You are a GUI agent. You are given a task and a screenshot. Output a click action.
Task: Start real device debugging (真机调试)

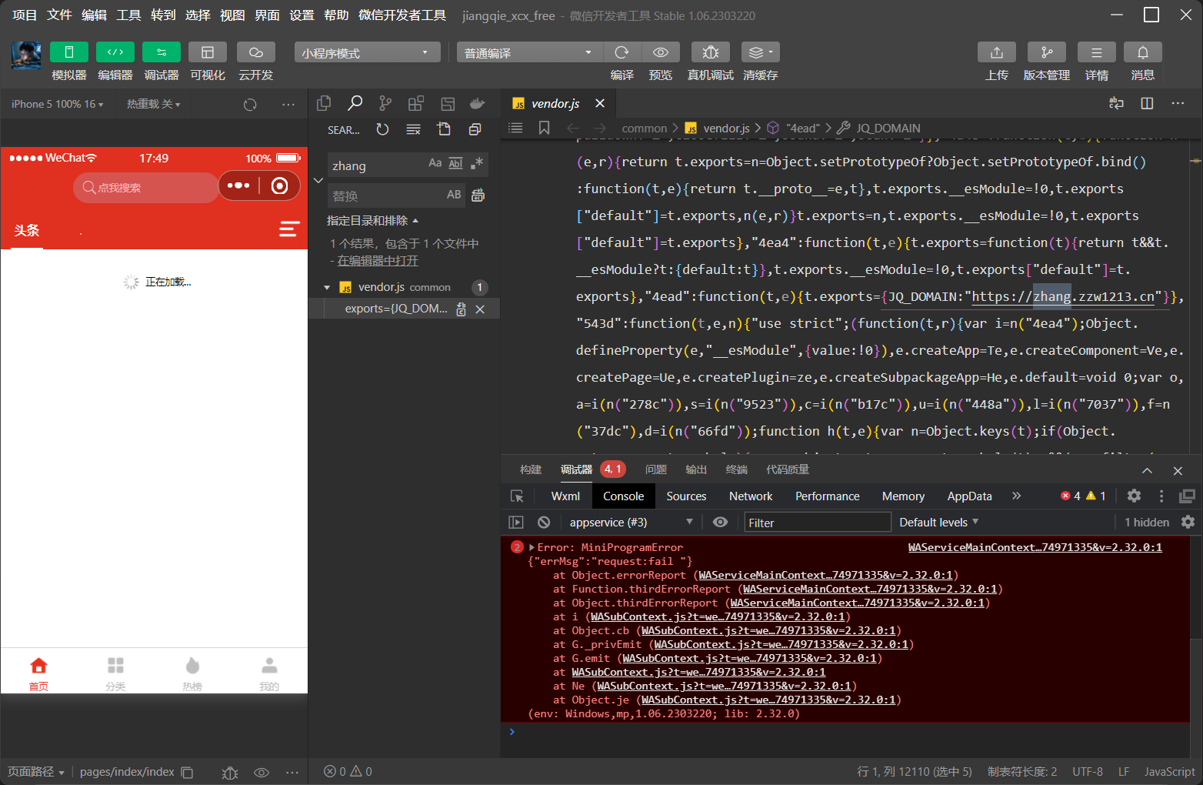point(711,52)
